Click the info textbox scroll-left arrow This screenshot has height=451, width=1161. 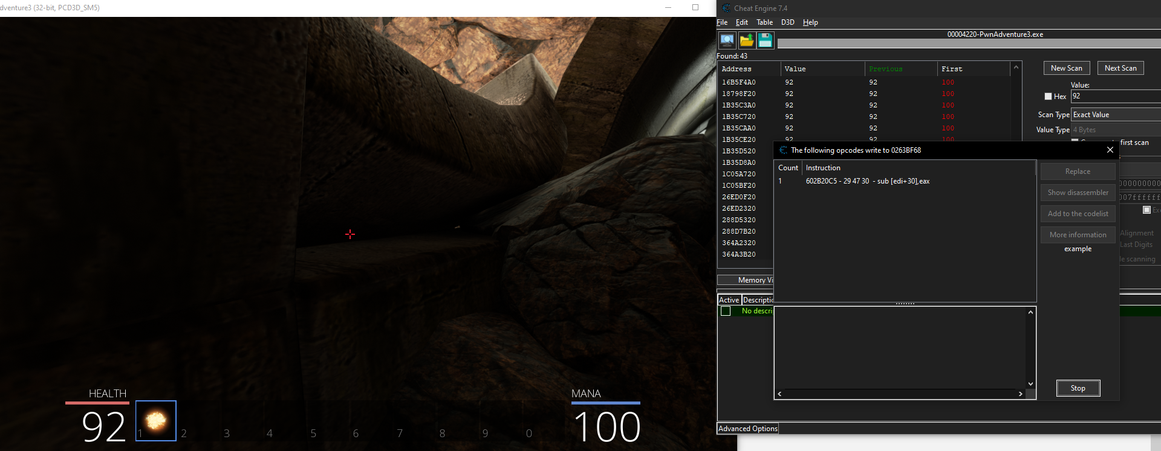click(779, 394)
